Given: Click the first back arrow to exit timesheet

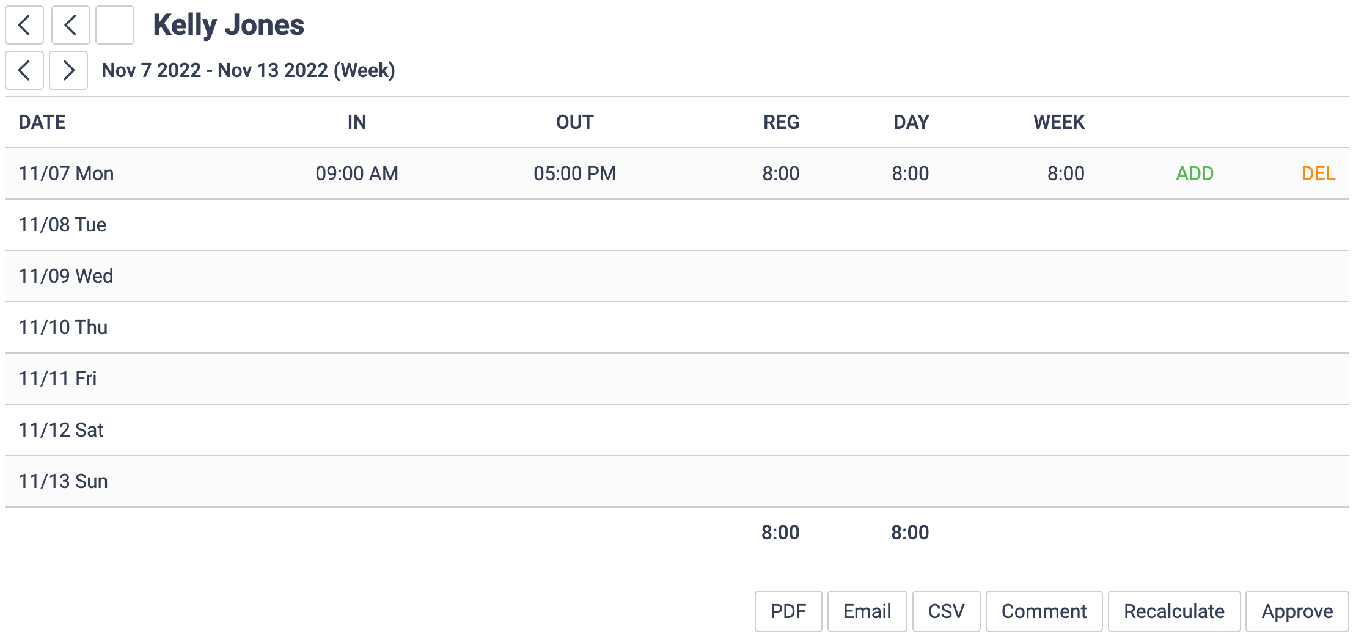Looking at the screenshot, I should (24, 26).
